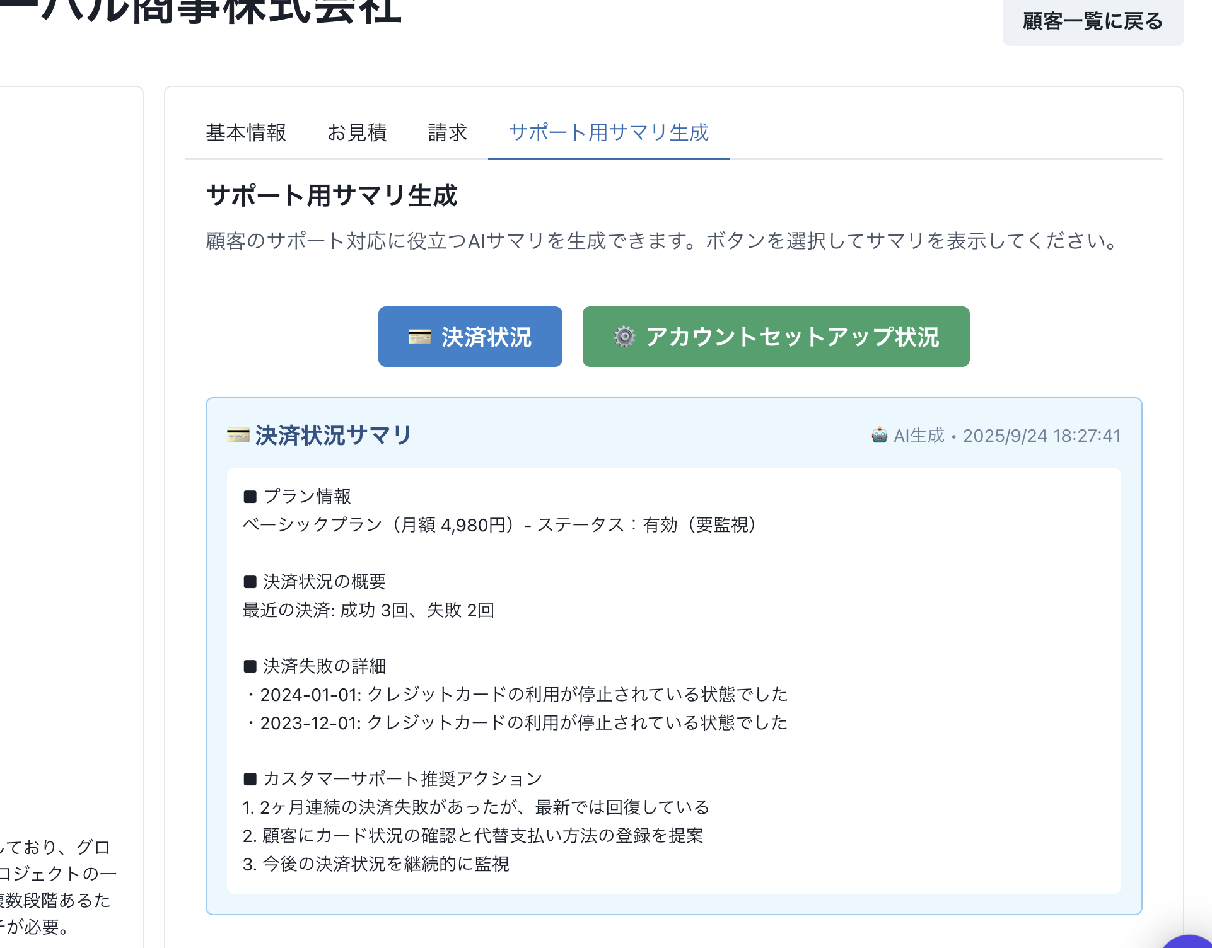Open the お見積 tab
The image size is (1212, 948).
(x=357, y=132)
